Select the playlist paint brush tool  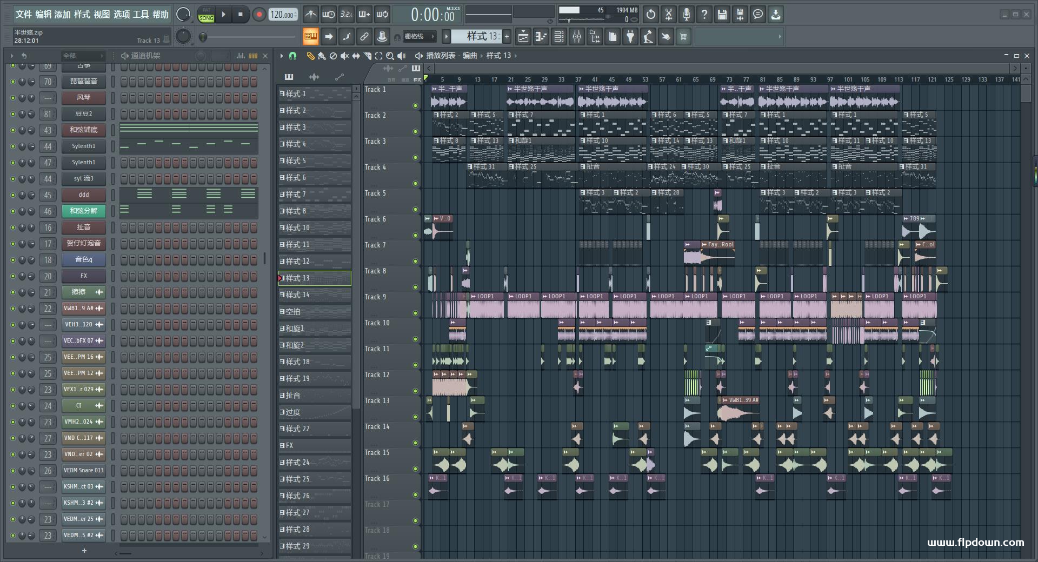pyautogui.click(x=322, y=56)
